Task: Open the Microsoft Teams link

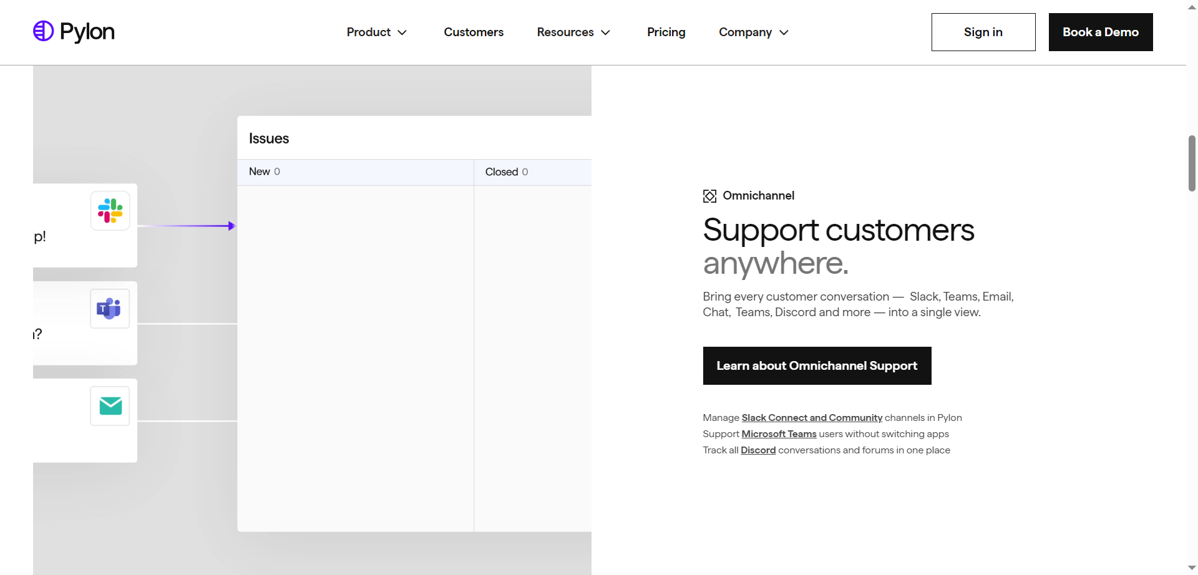Action: pyautogui.click(x=779, y=434)
